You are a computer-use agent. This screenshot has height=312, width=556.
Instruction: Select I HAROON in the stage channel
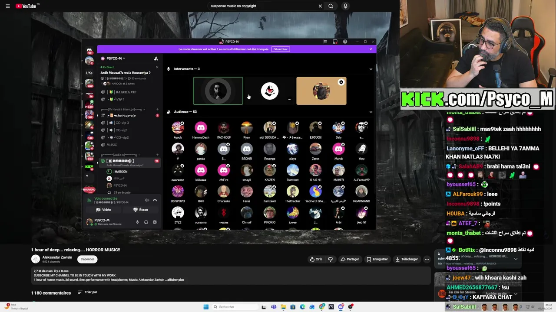[x=120, y=172]
